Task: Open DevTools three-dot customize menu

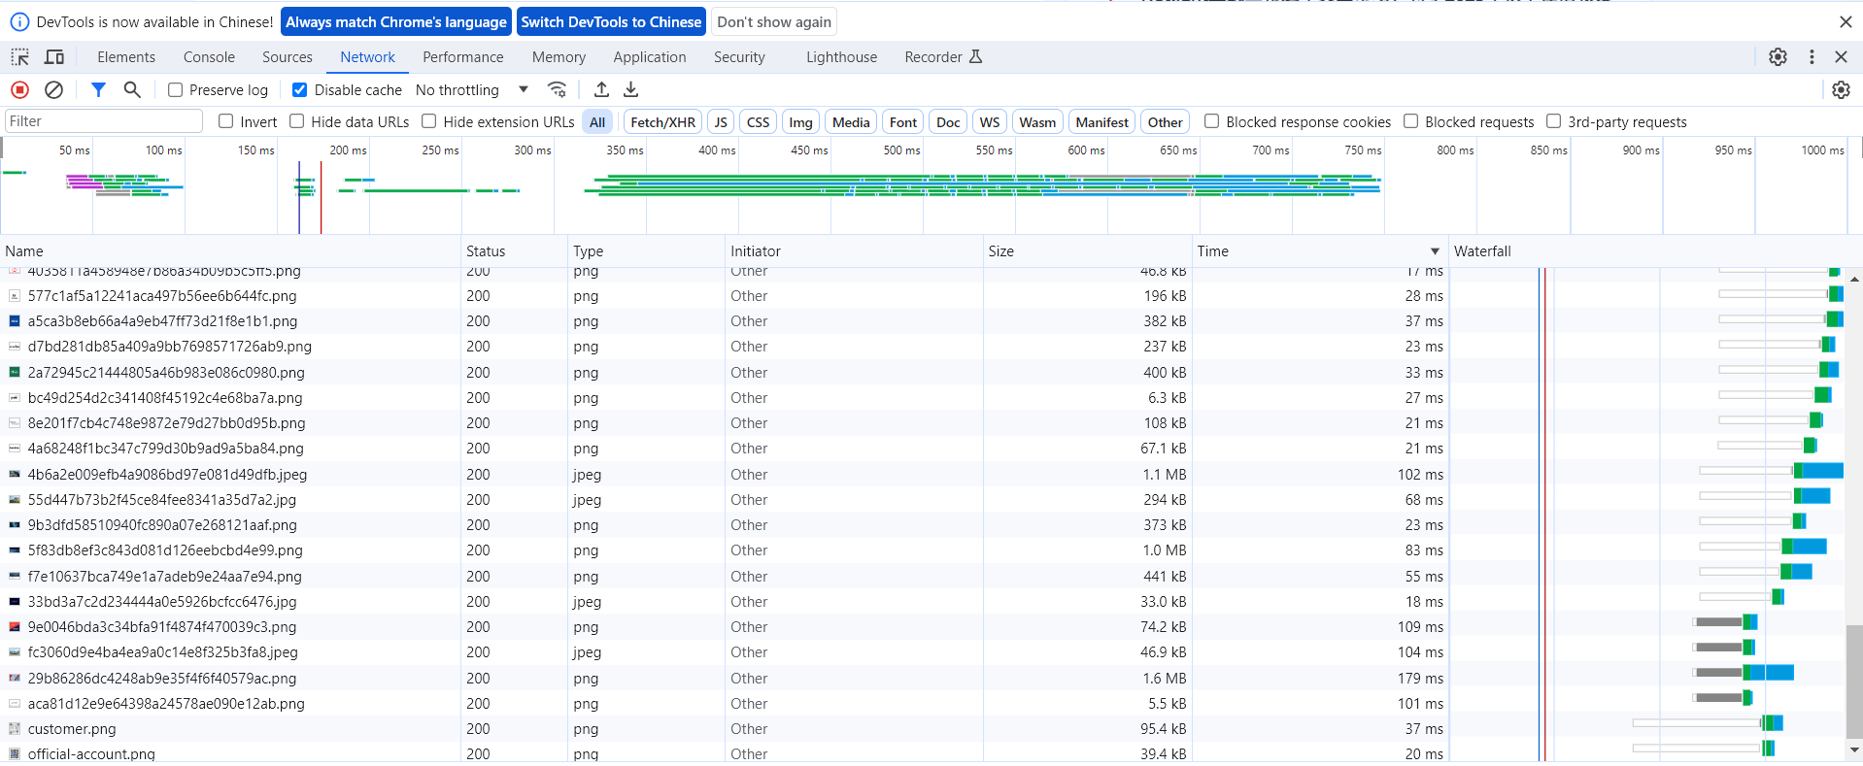Action: click(x=1812, y=57)
